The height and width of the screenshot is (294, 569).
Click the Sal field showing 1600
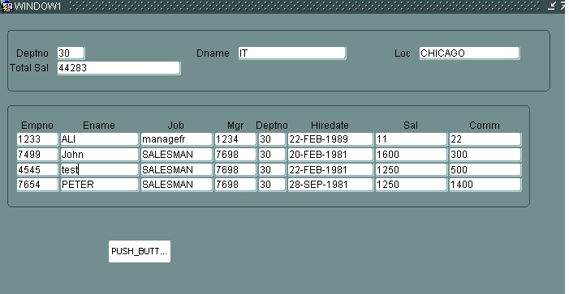pyautogui.click(x=412, y=155)
